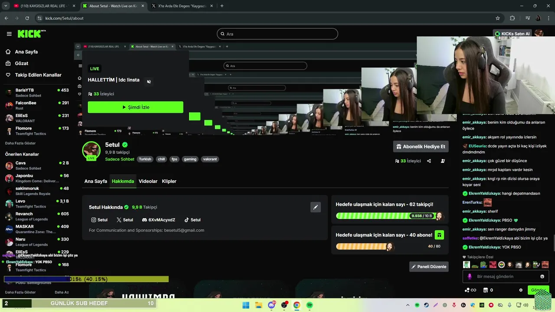Select the fps tag

click(x=174, y=159)
